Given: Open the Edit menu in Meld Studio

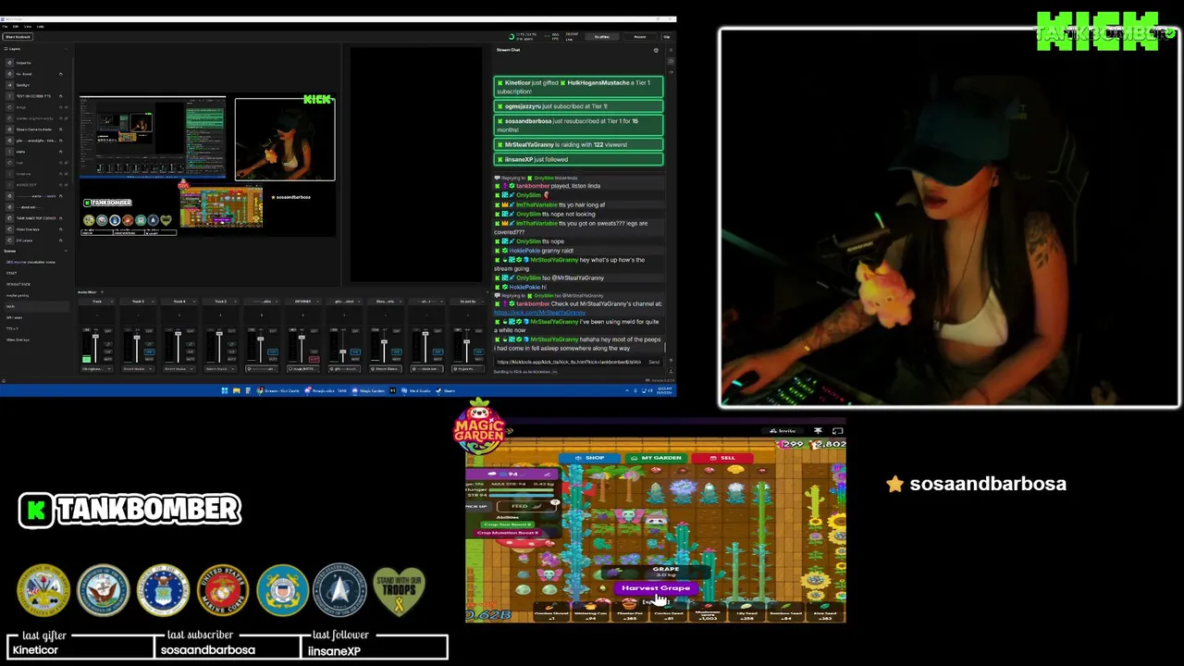Looking at the screenshot, I should (x=16, y=27).
